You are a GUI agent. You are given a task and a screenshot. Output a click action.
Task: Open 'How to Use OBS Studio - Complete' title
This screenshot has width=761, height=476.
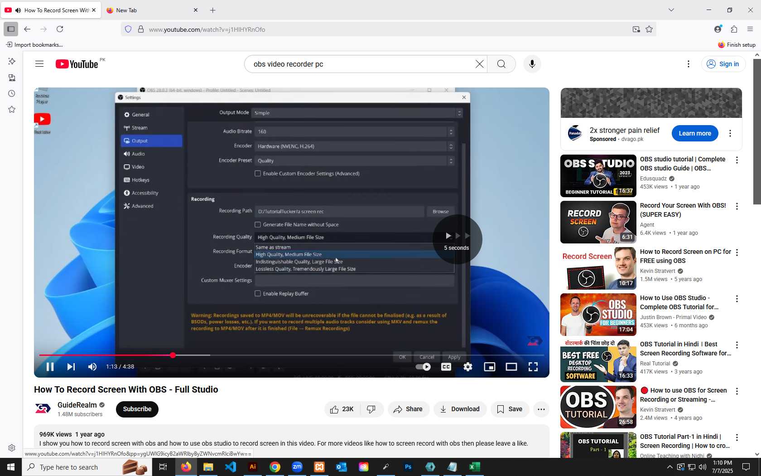tap(679, 302)
